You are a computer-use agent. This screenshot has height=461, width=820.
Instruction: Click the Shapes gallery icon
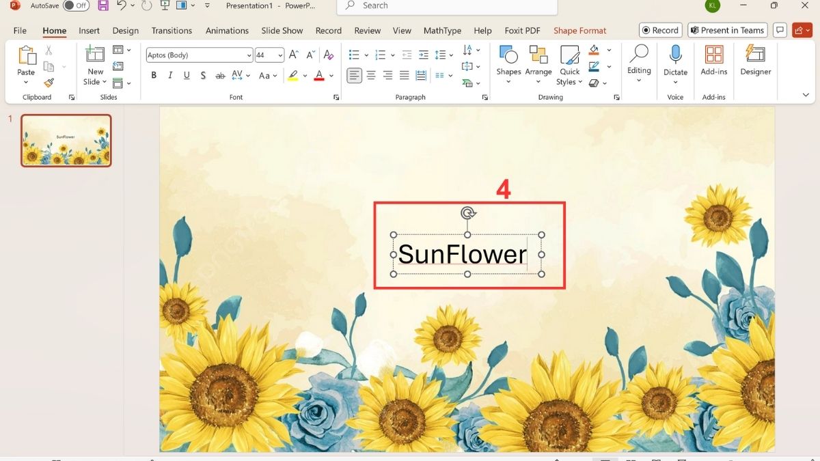tap(508, 55)
